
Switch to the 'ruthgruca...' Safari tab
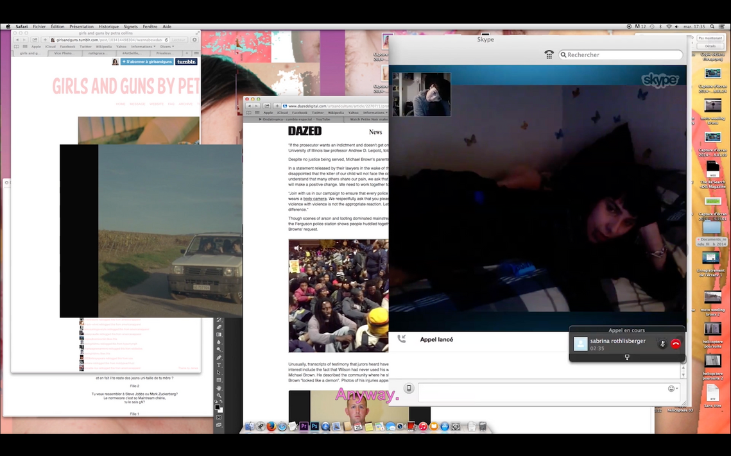pos(98,53)
